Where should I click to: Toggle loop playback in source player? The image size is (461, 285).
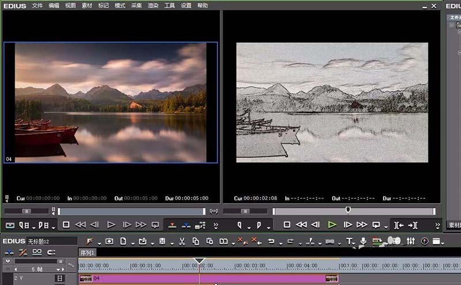[155, 225]
